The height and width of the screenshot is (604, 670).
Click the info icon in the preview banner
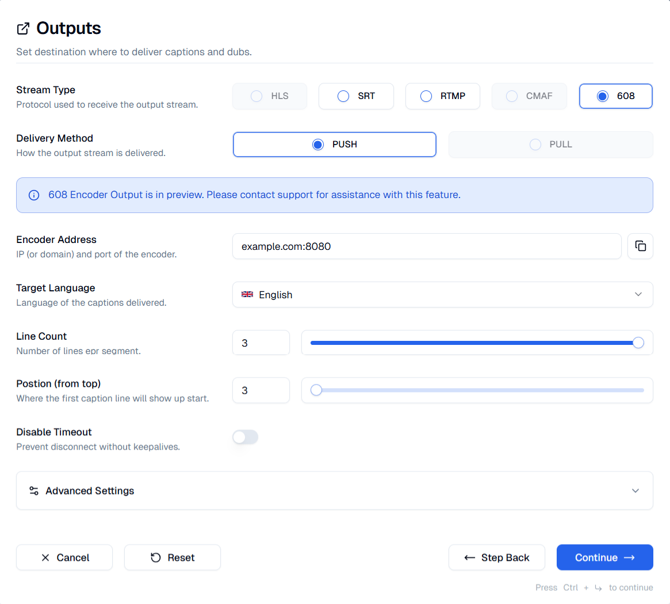[34, 195]
